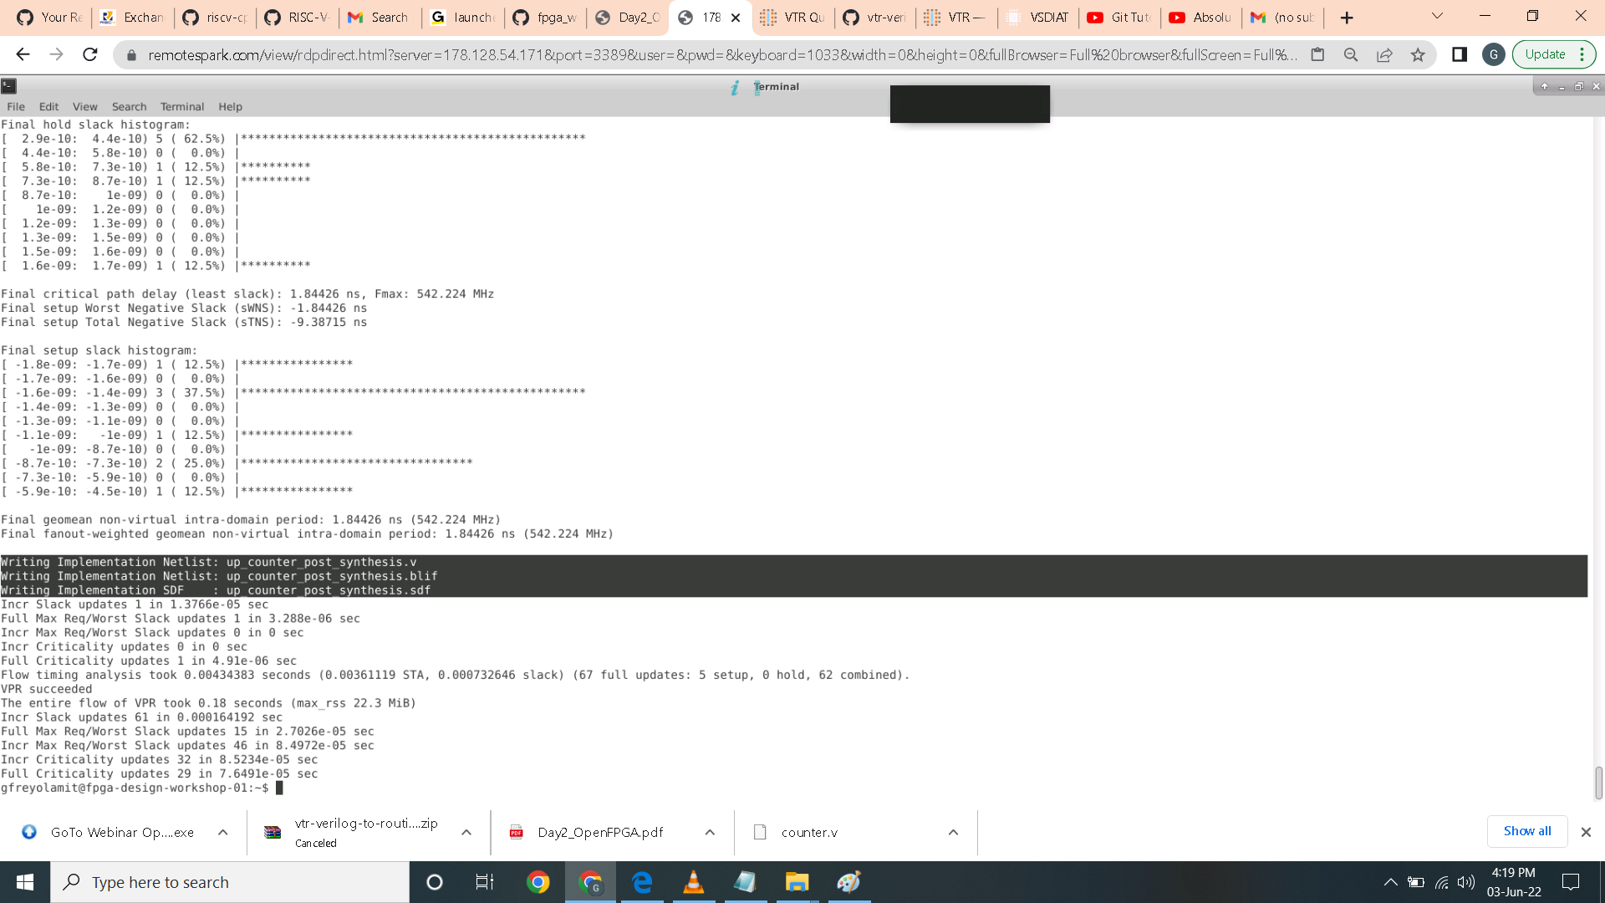Click the remote session info icon
1605x903 pixels.
point(735,87)
